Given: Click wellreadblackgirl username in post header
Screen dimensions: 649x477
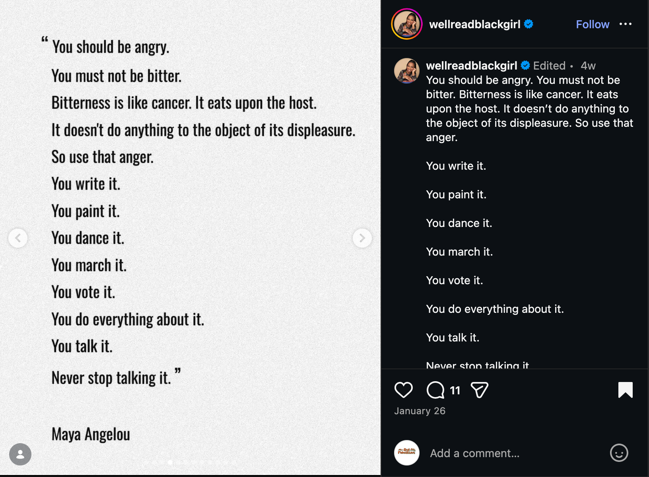Looking at the screenshot, I should (474, 24).
